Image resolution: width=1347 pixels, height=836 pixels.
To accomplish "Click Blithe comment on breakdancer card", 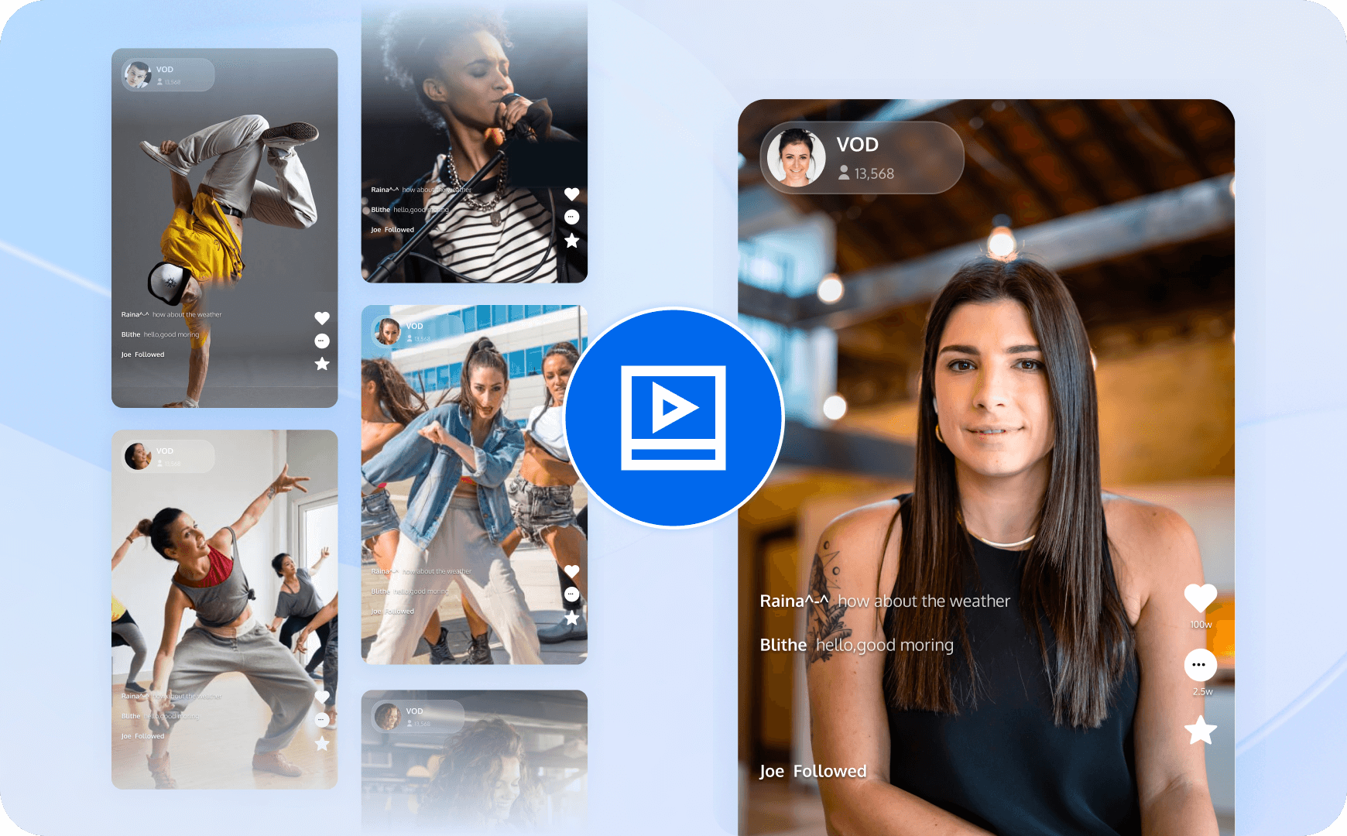I will click(160, 334).
